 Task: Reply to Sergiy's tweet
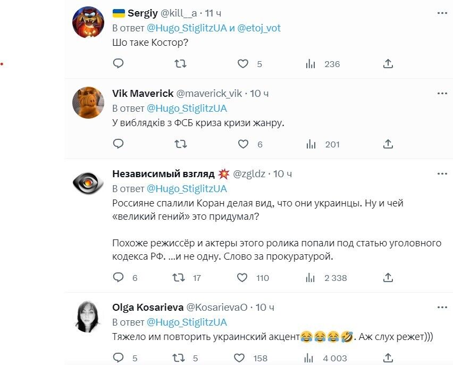[x=118, y=64]
